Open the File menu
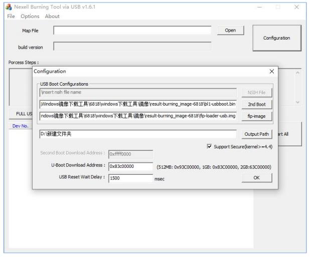The image size is (310, 257). 11,16
